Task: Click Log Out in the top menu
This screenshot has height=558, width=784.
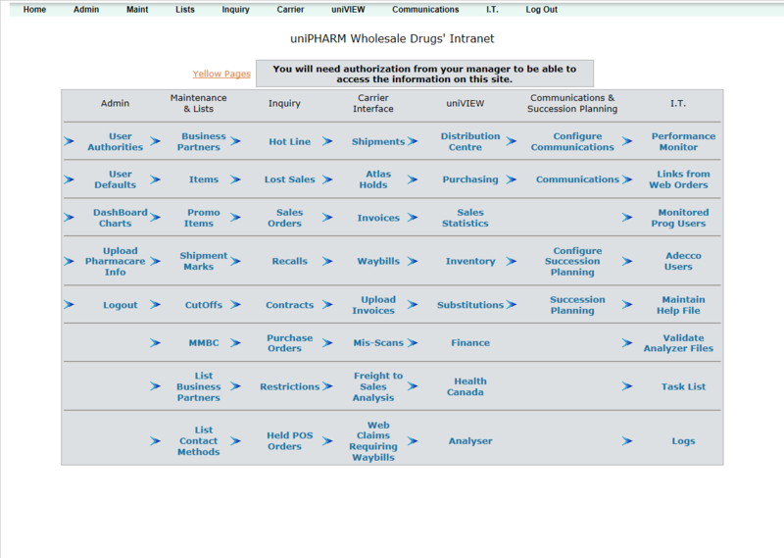Action: tap(542, 10)
